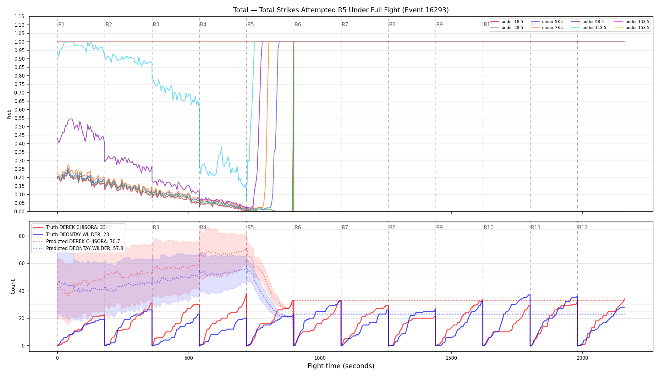
Task: Click the 40 tick on Count axis
Action: [22, 291]
